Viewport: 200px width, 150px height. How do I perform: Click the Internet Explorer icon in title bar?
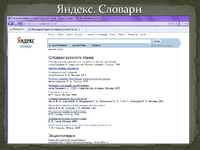[x=9, y=18]
